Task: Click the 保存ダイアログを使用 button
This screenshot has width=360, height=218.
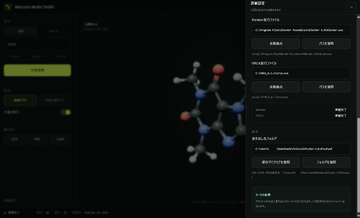Action: [276, 162]
